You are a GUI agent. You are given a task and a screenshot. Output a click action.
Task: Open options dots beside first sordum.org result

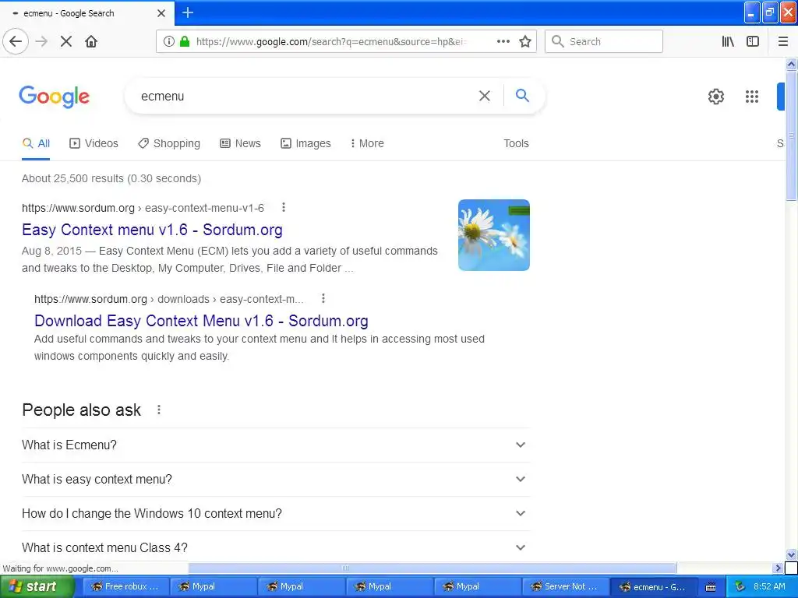coord(284,207)
